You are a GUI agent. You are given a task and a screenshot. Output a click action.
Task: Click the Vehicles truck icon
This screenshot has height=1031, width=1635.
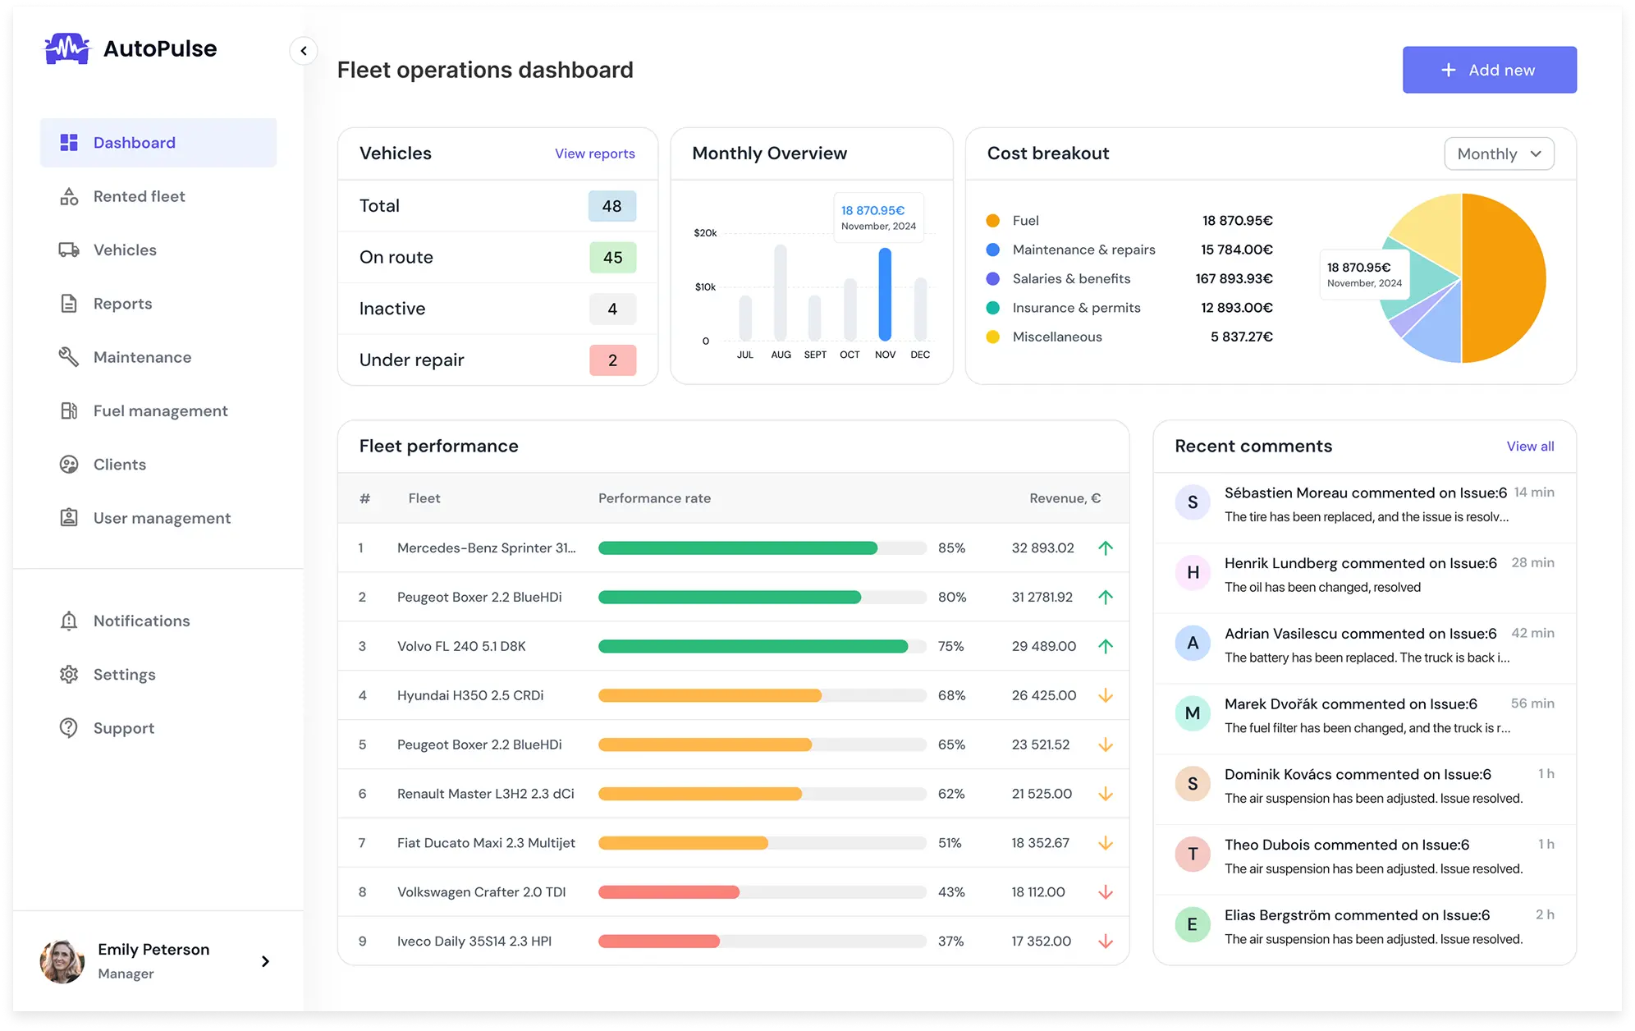pyautogui.click(x=69, y=250)
